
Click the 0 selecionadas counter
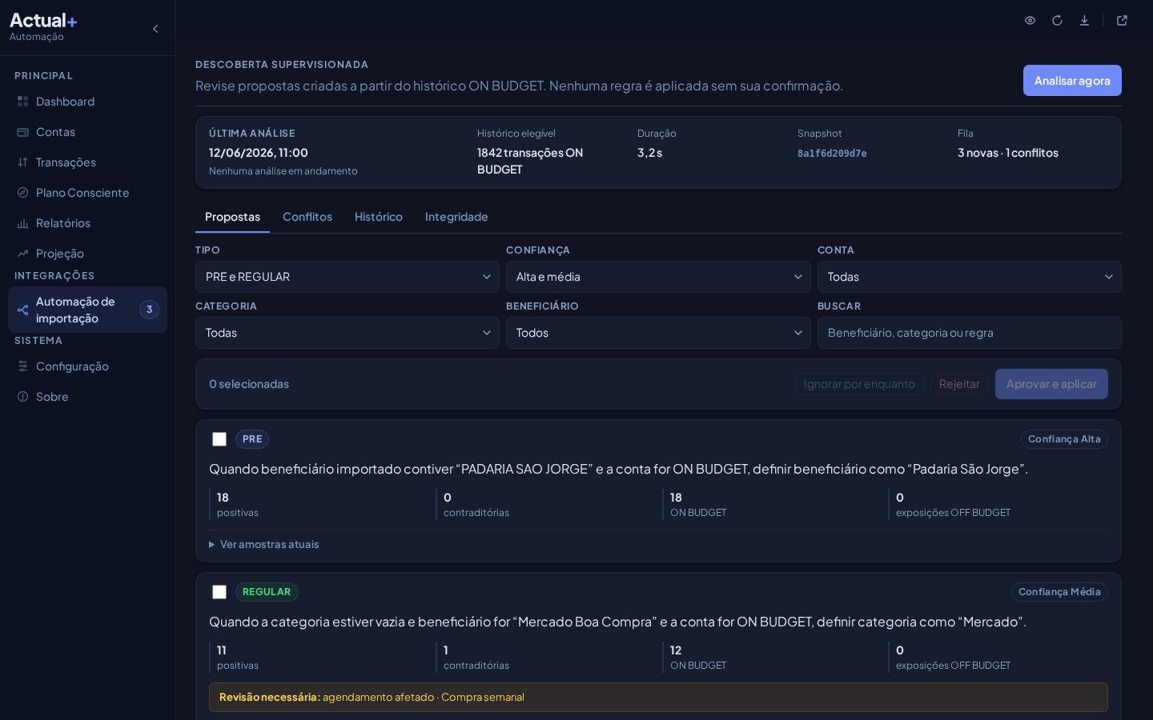[x=249, y=384]
